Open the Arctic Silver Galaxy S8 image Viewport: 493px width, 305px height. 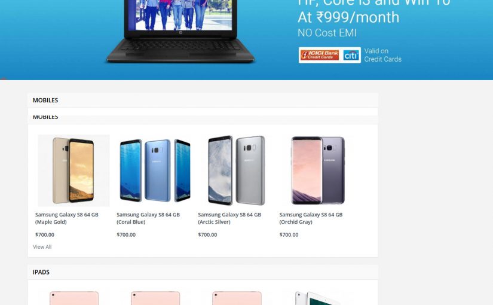coord(237,170)
